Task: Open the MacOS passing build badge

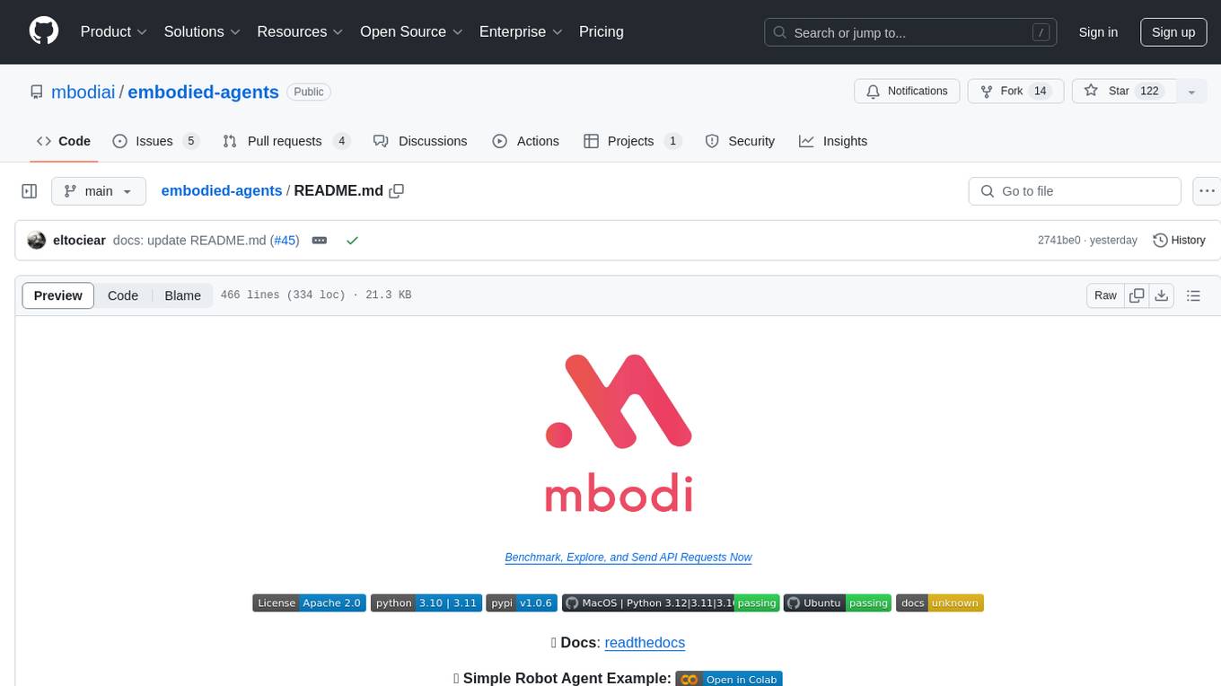Action: (671, 603)
